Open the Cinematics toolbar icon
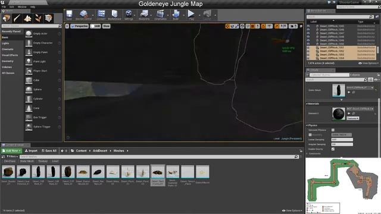The width and height of the screenshot is (381, 214). tap(160, 15)
